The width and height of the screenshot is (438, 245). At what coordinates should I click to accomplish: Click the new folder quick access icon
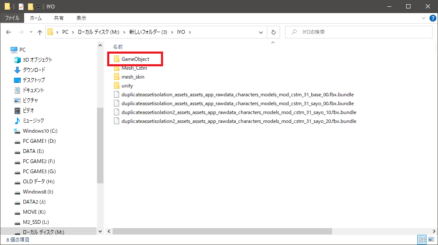[30, 6]
